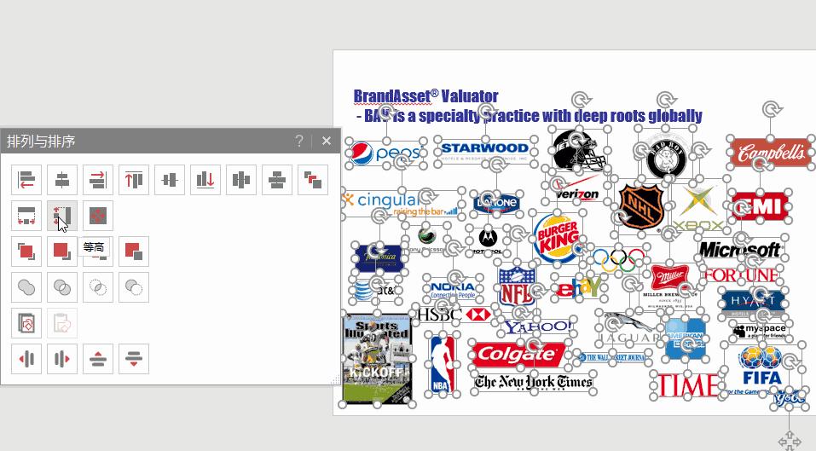
Task: Select the football helmet image
Action: pyautogui.click(x=579, y=150)
